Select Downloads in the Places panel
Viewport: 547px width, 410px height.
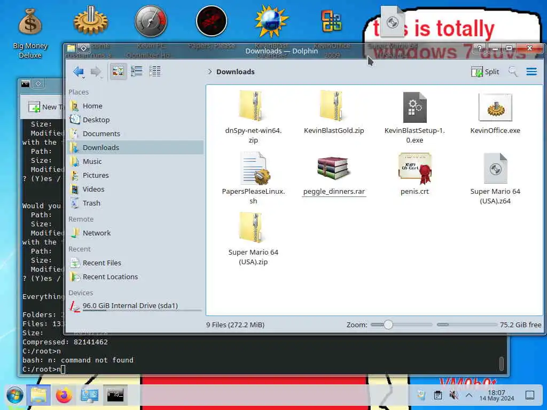pos(135,147)
